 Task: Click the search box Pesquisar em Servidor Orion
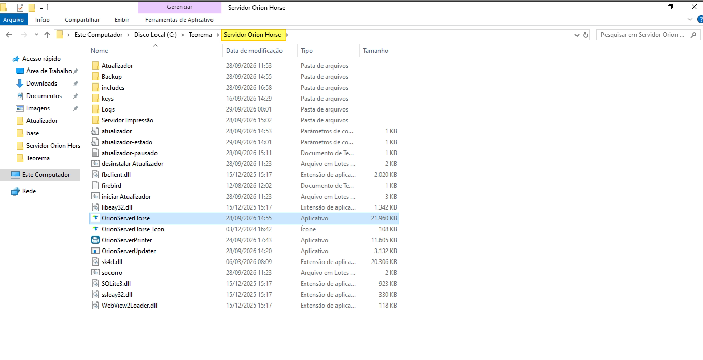[x=649, y=35]
